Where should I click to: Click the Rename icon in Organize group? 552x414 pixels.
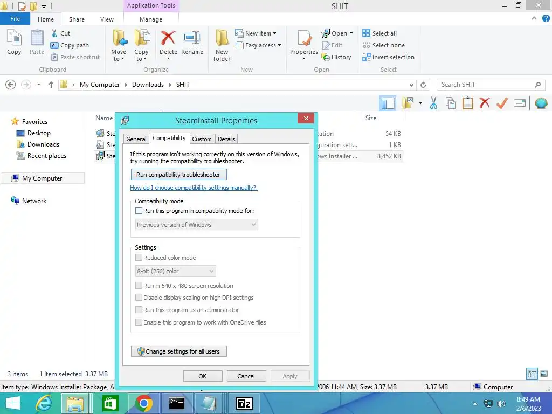pyautogui.click(x=192, y=38)
